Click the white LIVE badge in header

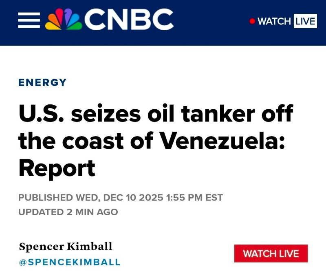tap(305, 21)
